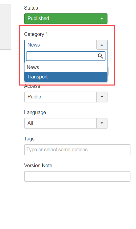Screen dimensions: 136x229
Task: Click the selected News value in Category
Action: click(34, 45)
